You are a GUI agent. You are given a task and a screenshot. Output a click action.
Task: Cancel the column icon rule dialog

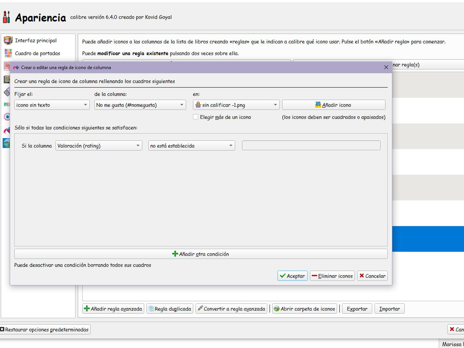pyautogui.click(x=372, y=276)
